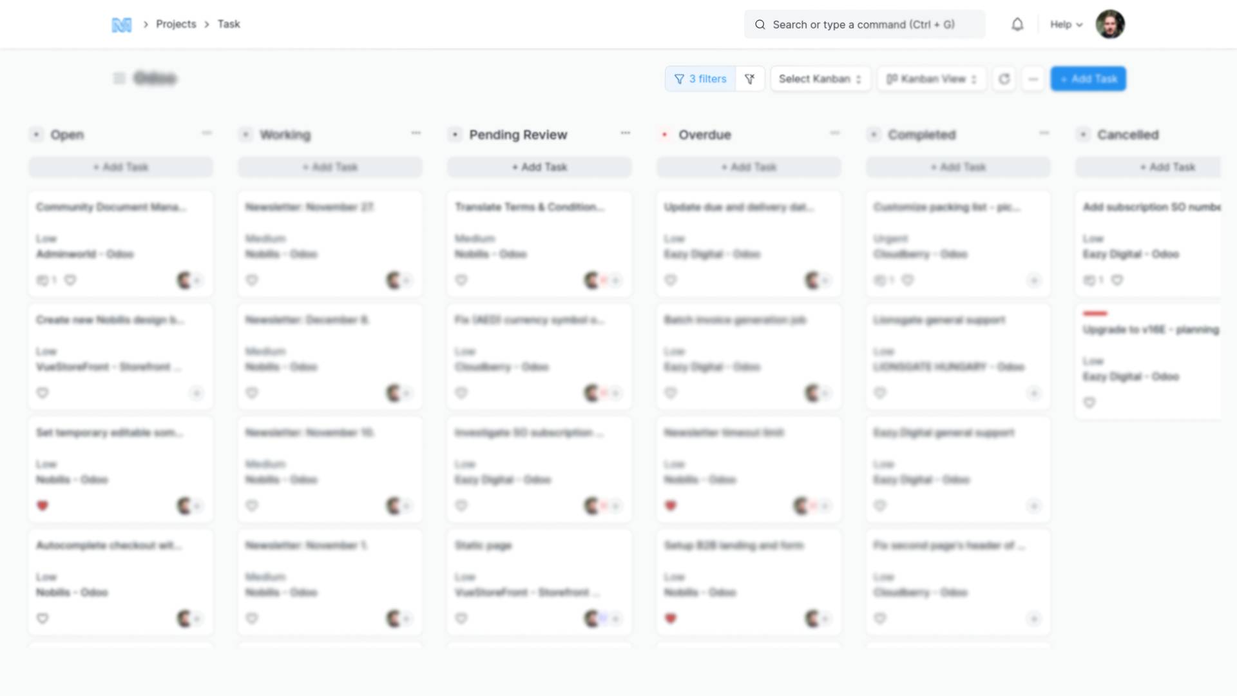Image resolution: width=1237 pixels, height=696 pixels.
Task: Click the refresh icon in the toolbar
Action: pyautogui.click(x=1004, y=79)
